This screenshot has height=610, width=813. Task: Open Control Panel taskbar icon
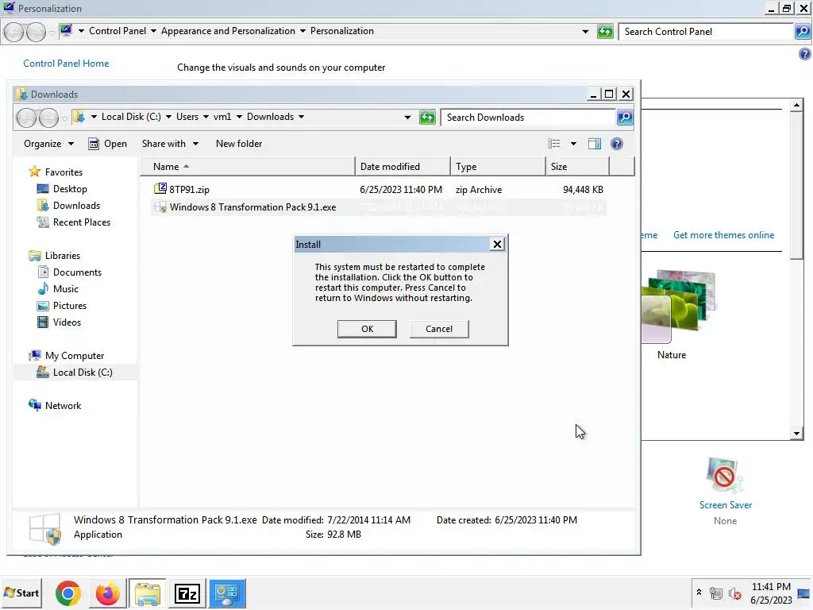pos(227,593)
